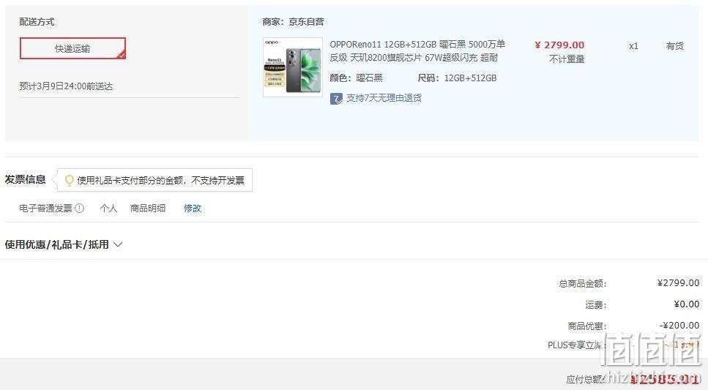Click the 预计3月9日24:00前送达 delivery estimate
Image resolution: width=708 pixels, height=390 pixels.
66,86
